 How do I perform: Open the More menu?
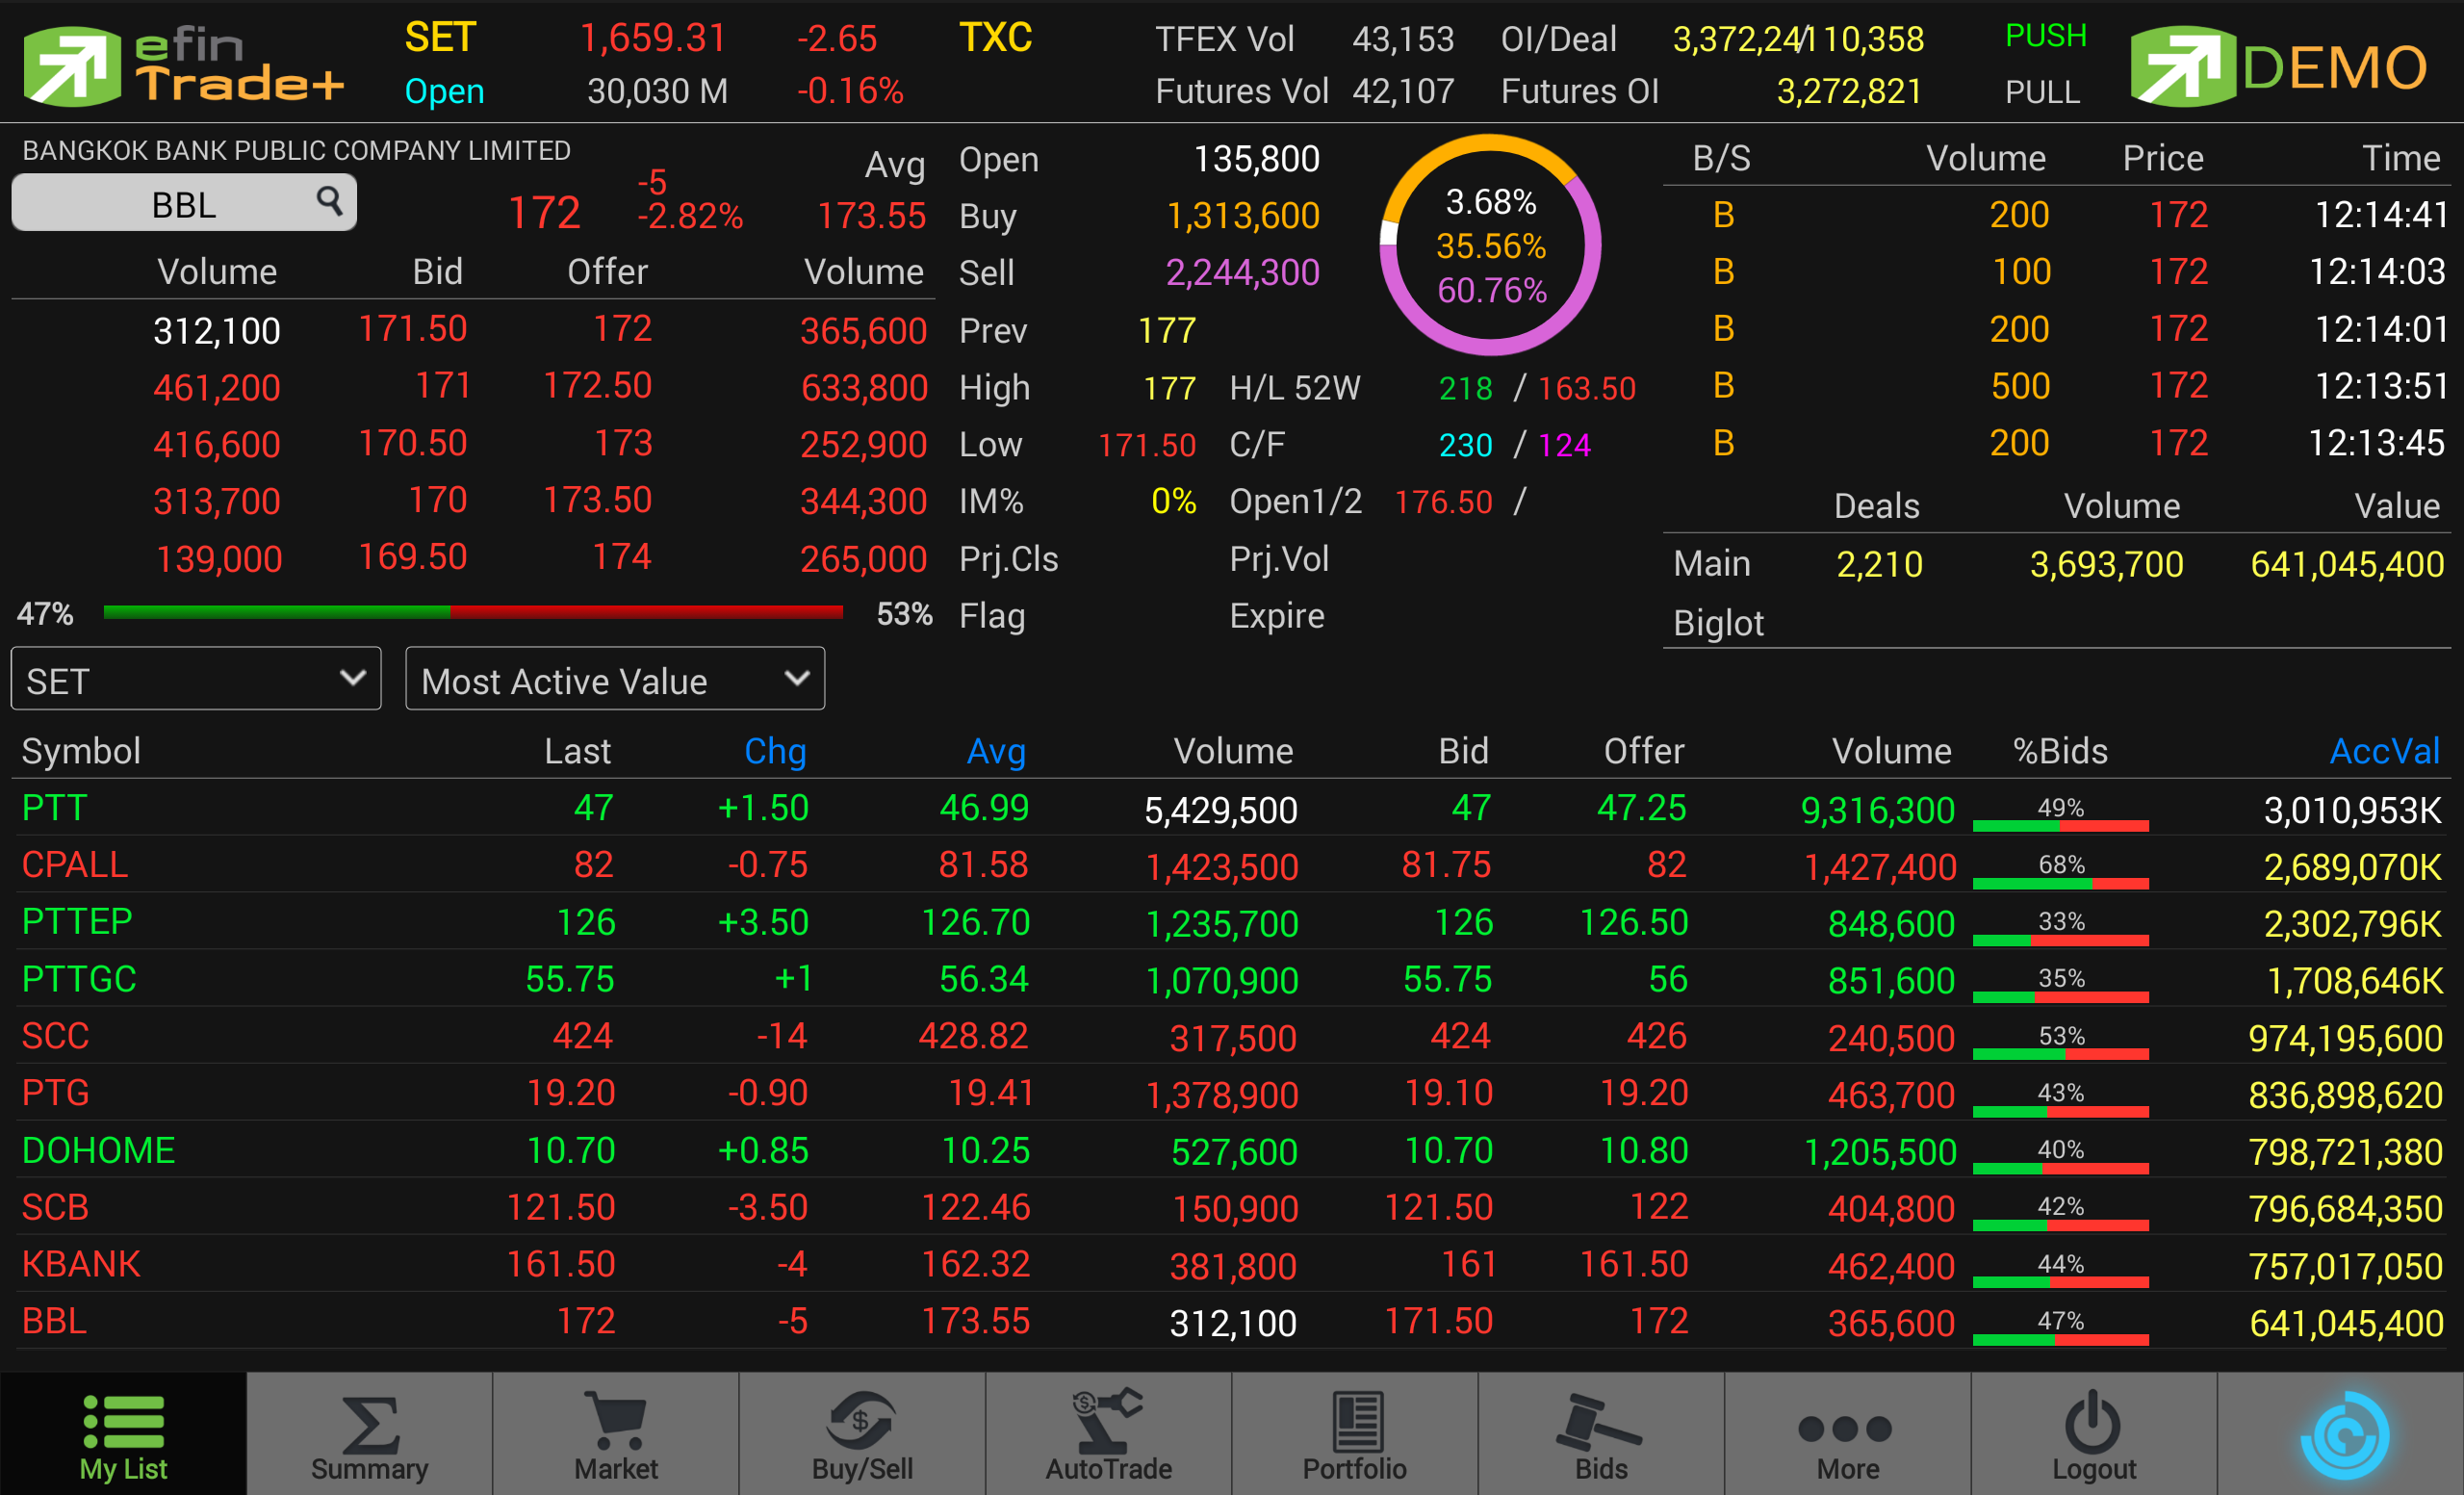point(1846,1435)
